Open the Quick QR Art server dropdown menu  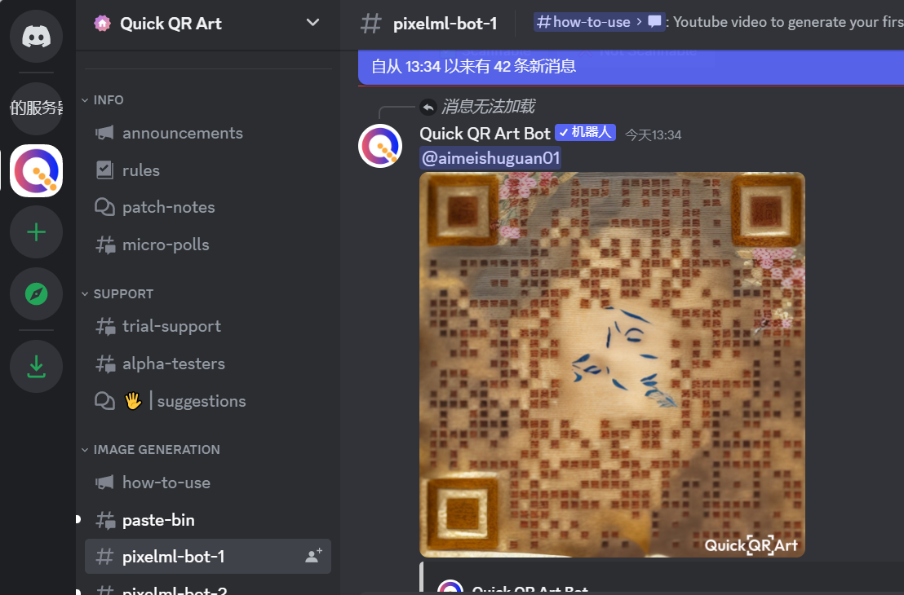[x=312, y=23]
